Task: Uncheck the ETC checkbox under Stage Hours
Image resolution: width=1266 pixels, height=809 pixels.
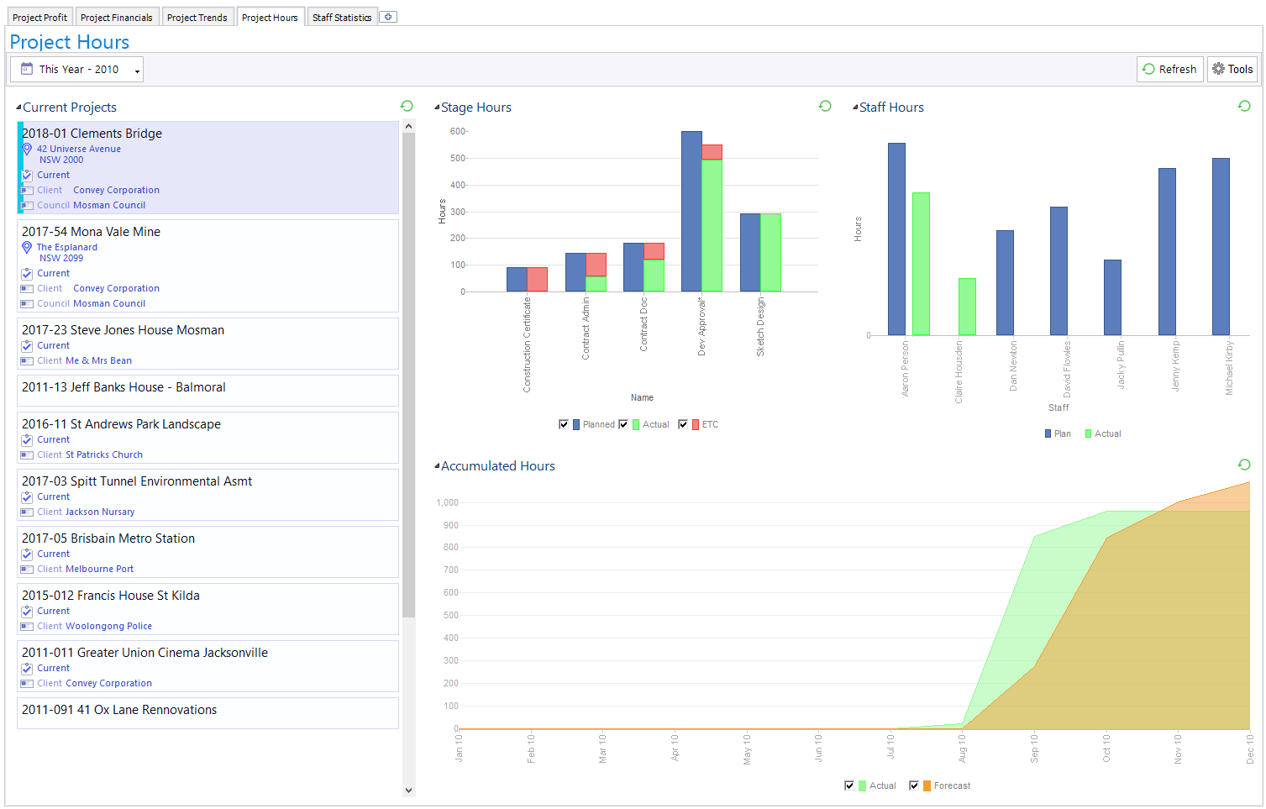Action: coord(683,424)
